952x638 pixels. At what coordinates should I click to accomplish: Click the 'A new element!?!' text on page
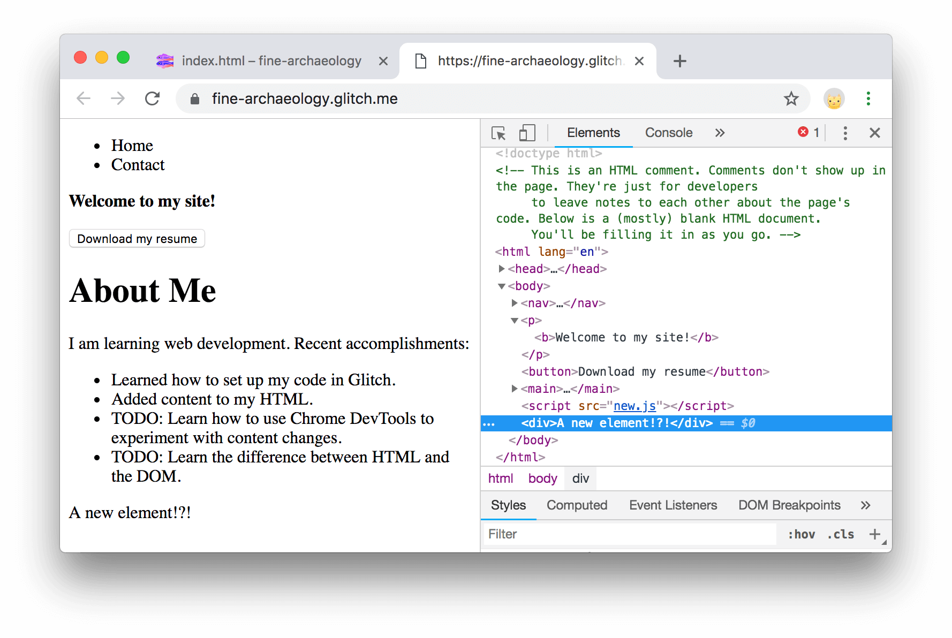click(130, 513)
